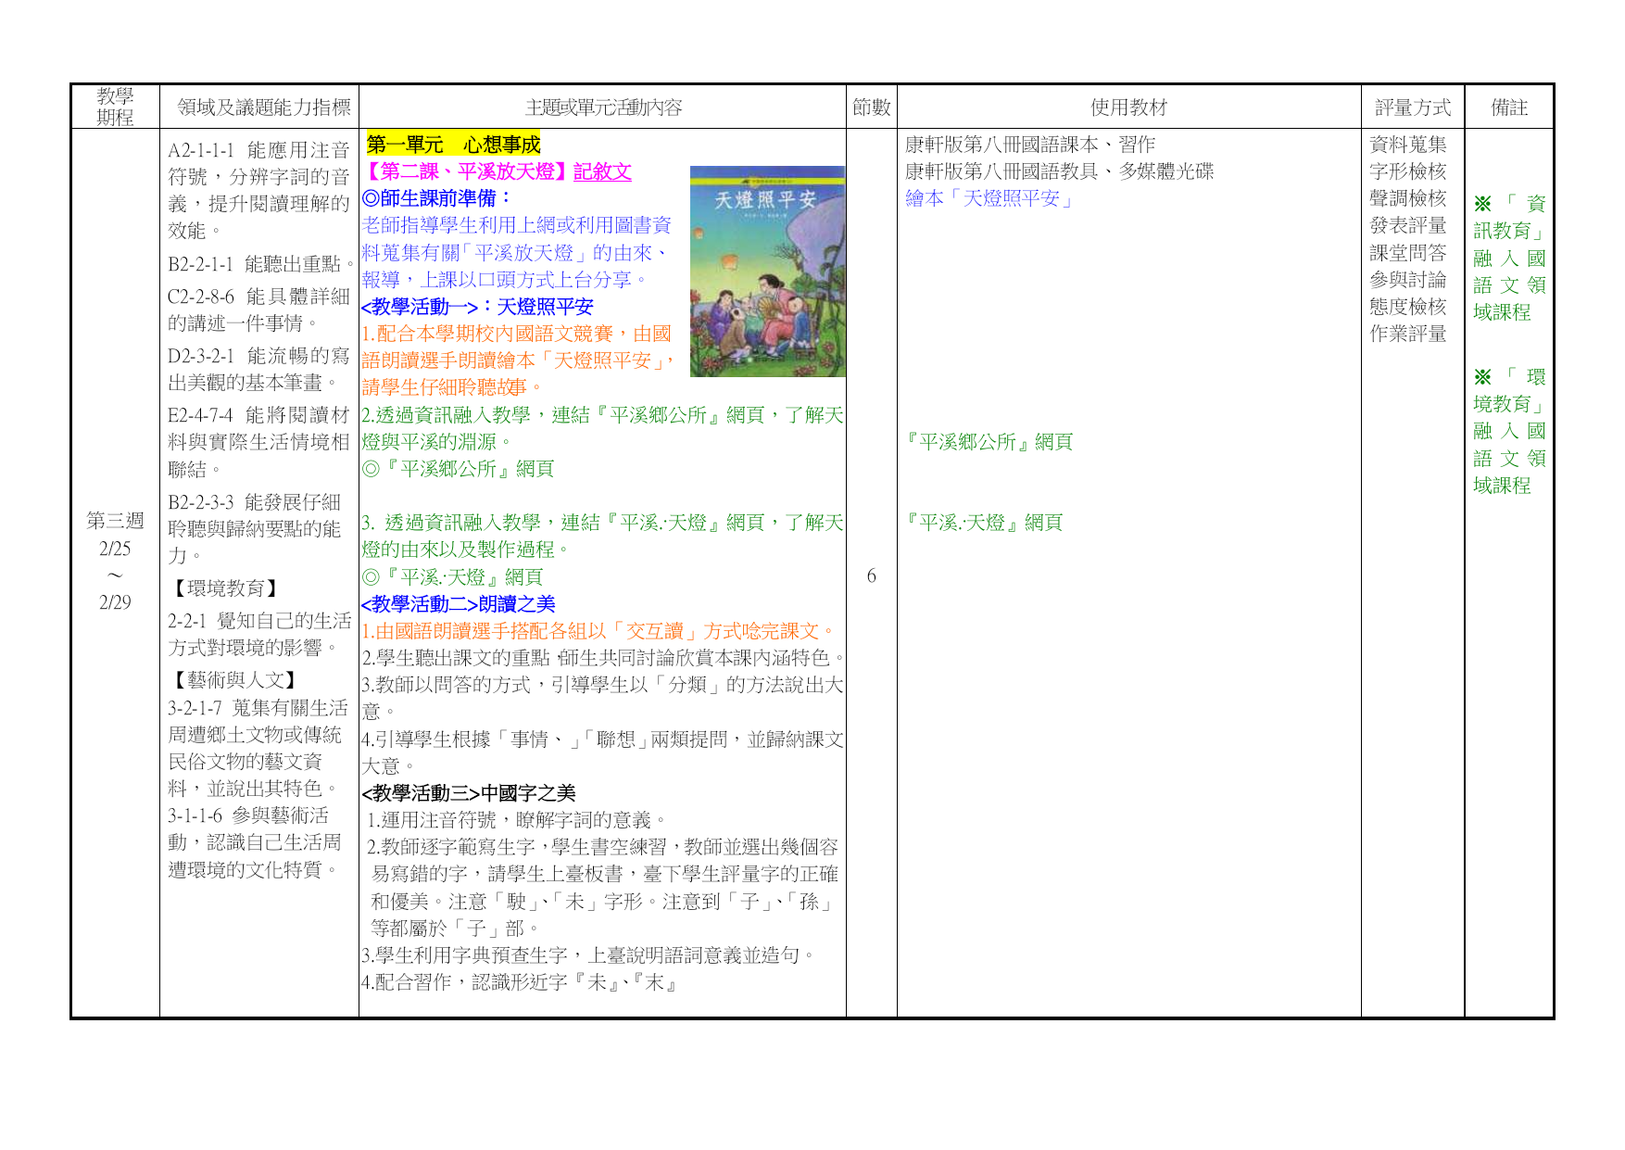This screenshot has width=1625, height=1150.
Task: Click 參與討論 in the assessment column
Action: [x=1408, y=280]
